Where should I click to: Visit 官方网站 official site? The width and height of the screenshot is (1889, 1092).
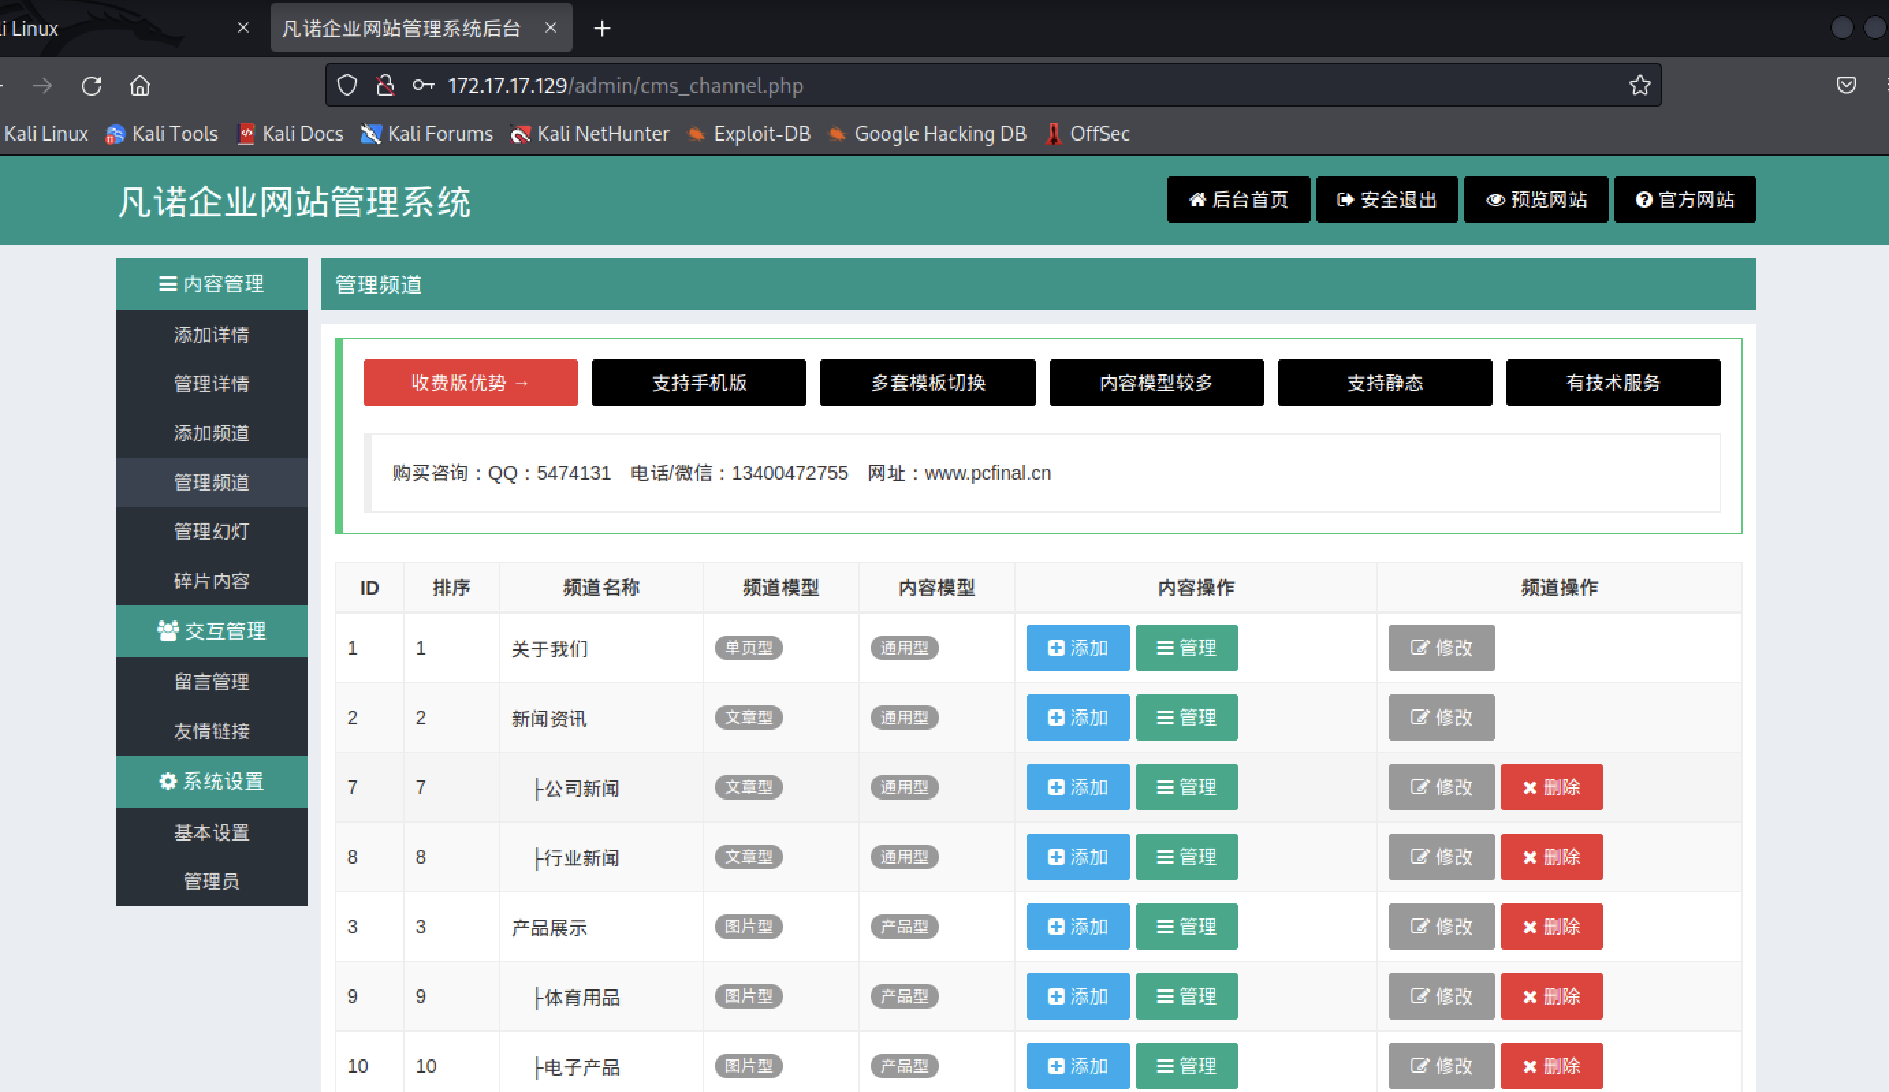tap(1685, 200)
